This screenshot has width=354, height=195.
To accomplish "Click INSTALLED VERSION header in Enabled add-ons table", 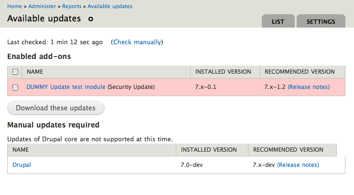I will pyautogui.click(x=223, y=72).
